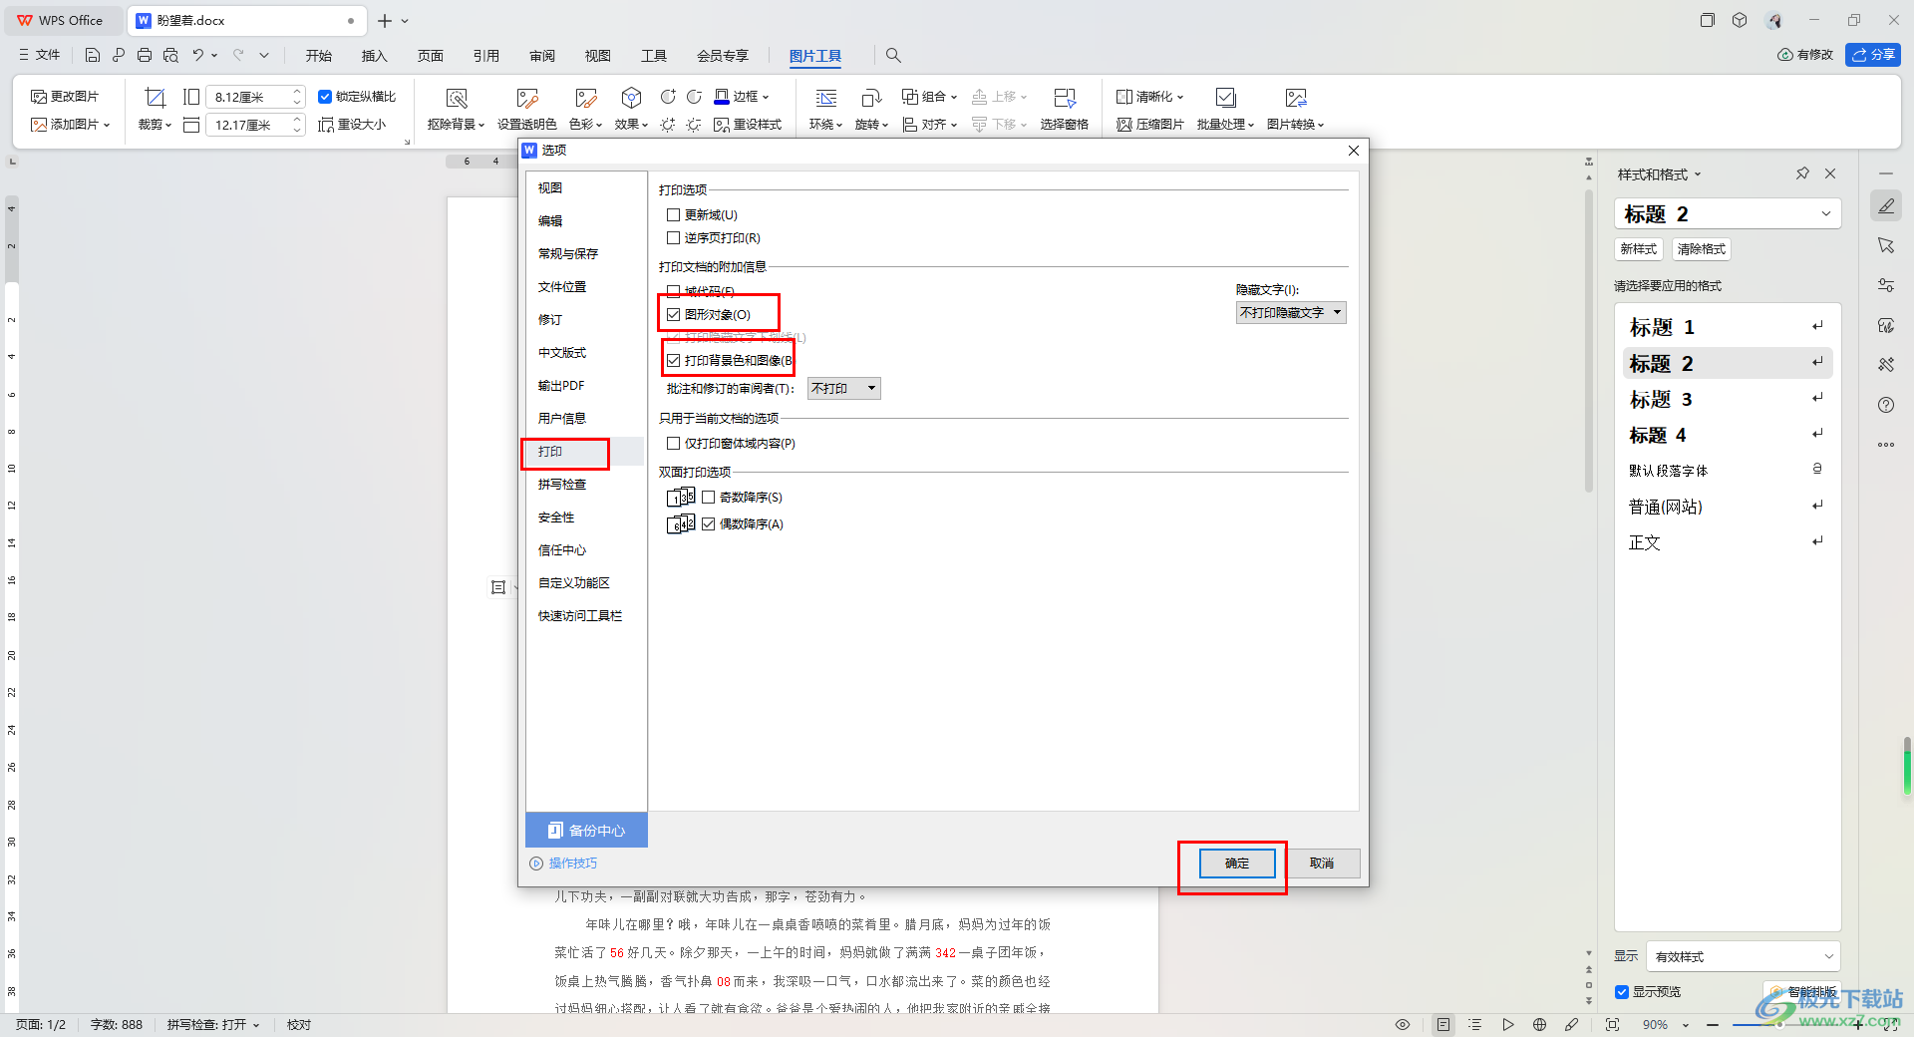Pin the Styles and Formatting pane
Screen dimensions: 1914x1037
(x=1802, y=173)
